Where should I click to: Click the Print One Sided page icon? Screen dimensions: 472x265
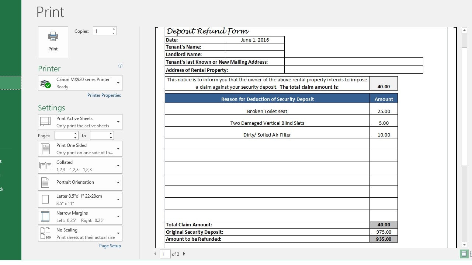click(45, 149)
